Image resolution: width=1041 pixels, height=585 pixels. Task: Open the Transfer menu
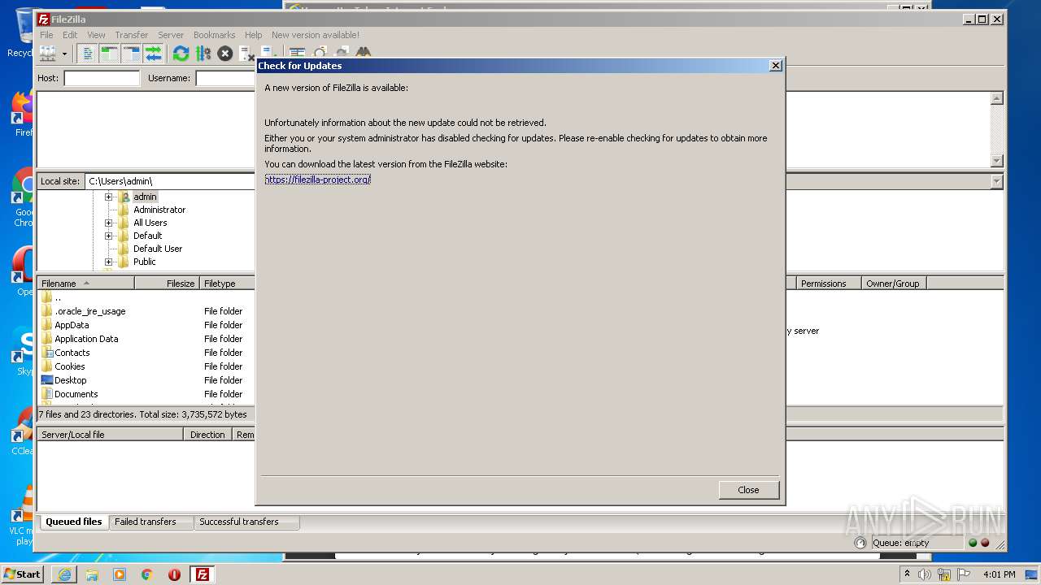pos(131,35)
